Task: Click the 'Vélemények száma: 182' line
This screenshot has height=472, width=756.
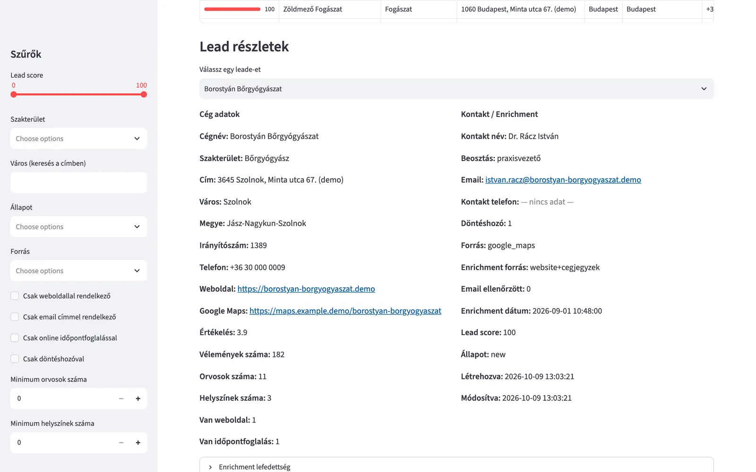Action: [242, 354]
